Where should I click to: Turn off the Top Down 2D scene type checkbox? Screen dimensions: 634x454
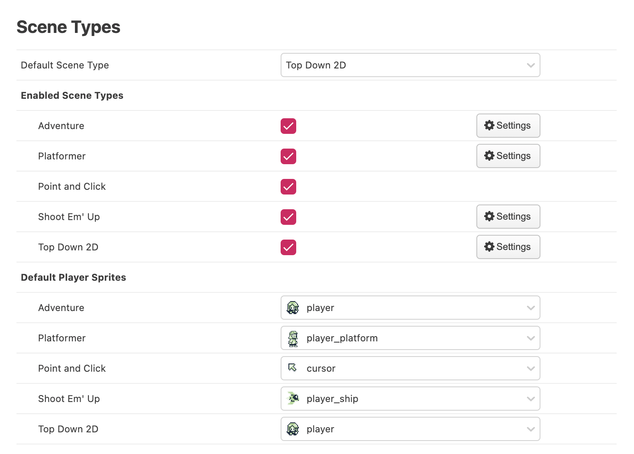[x=288, y=247]
